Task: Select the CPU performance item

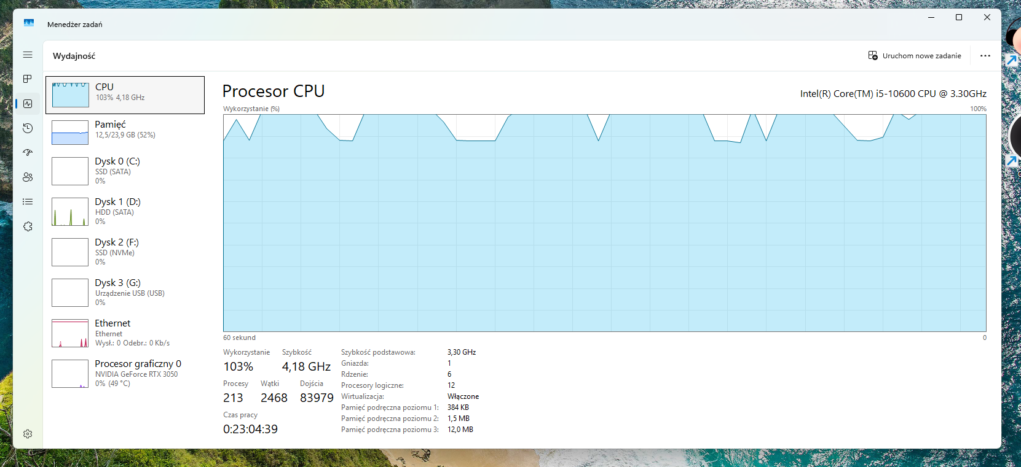Action: pos(125,95)
